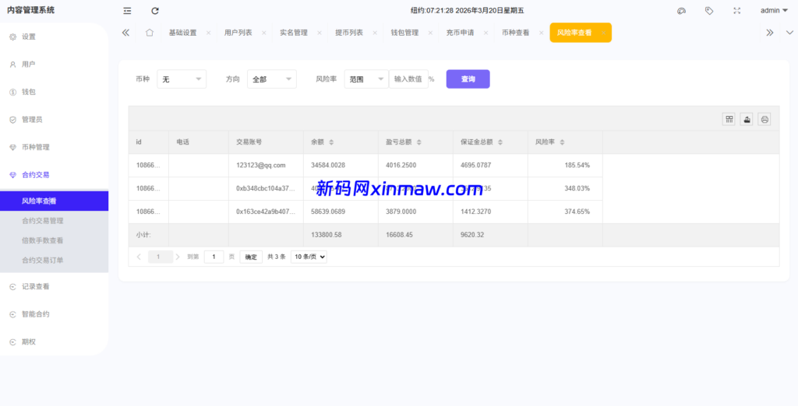Viewport: 798px width, 406px height.
Task: Click the 374.65% risk rate cell
Action: (566, 212)
